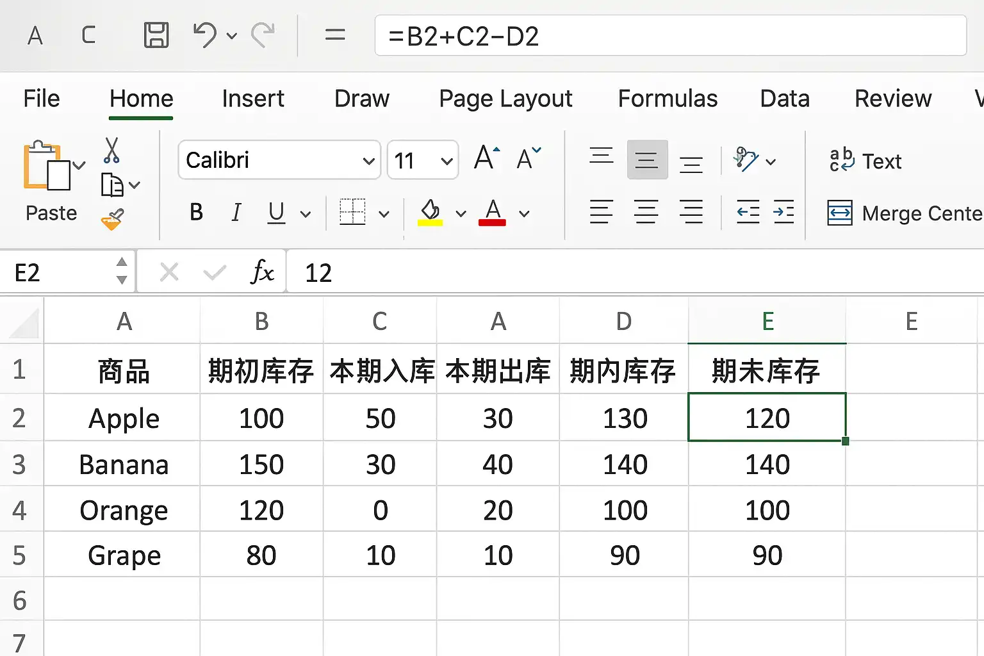Viewport: 984px width, 656px height.
Task: Open the borders dropdown arrow
Action: pyautogui.click(x=384, y=214)
